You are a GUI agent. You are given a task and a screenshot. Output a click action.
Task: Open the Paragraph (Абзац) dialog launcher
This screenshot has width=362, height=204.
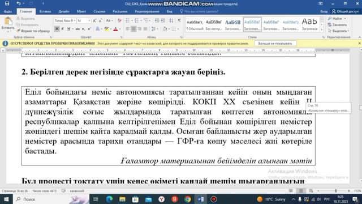pos(181,37)
